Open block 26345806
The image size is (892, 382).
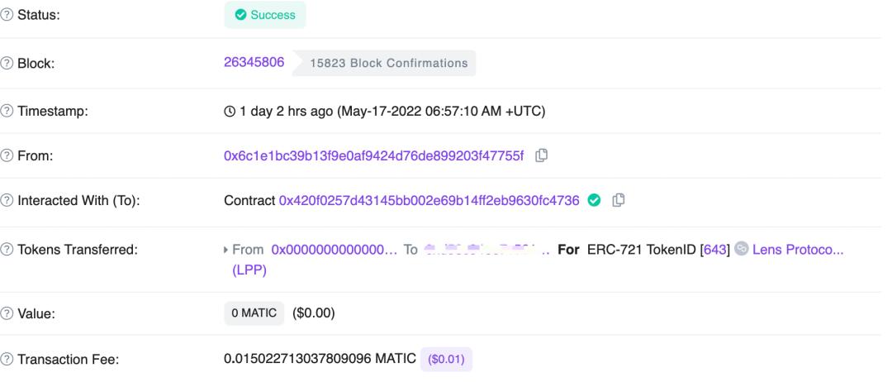[x=254, y=63]
